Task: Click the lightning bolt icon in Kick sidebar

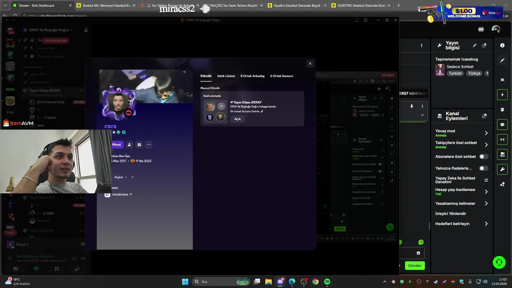Action: (x=502, y=95)
